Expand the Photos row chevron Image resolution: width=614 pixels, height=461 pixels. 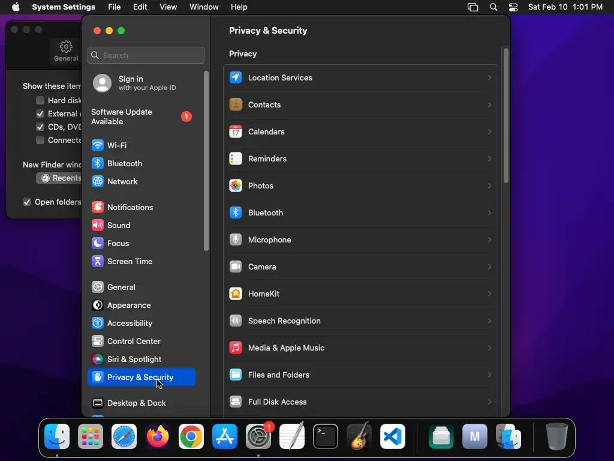click(489, 186)
